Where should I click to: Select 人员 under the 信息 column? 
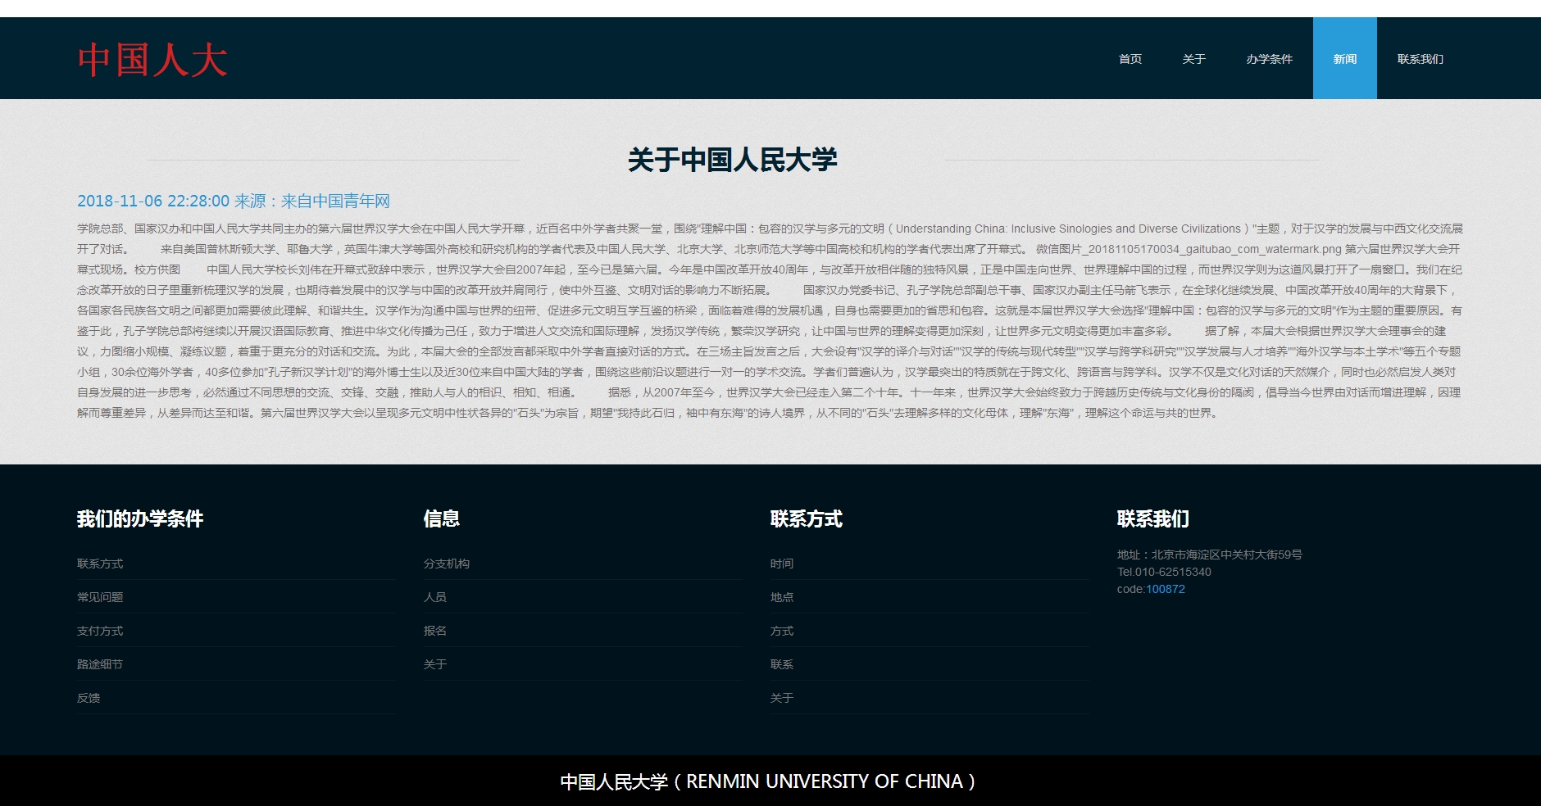(x=435, y=597)
